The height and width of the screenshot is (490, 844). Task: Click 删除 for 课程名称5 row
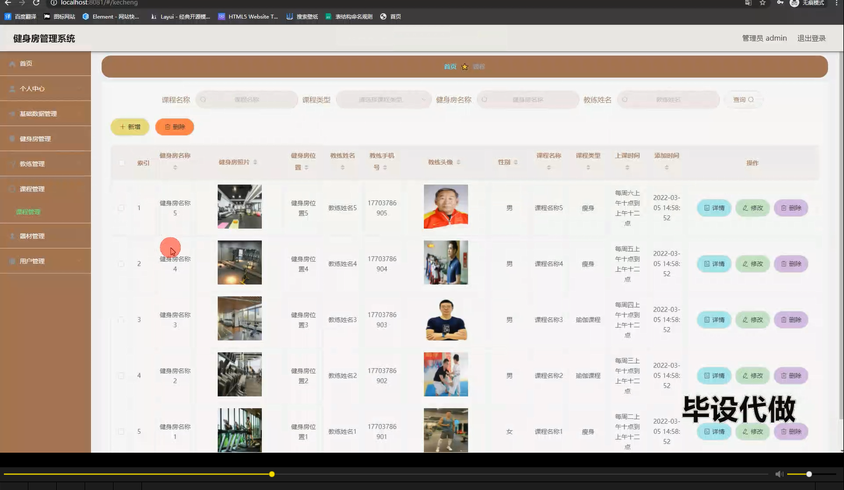pyautogui.click(x=791, y=208)
